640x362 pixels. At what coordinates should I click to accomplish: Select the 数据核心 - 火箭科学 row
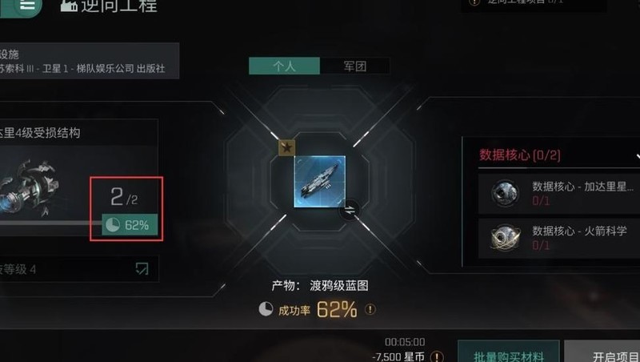(x=559, y=238)
